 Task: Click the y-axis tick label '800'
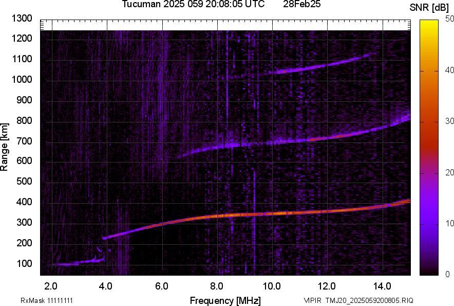tap(24, 120)
